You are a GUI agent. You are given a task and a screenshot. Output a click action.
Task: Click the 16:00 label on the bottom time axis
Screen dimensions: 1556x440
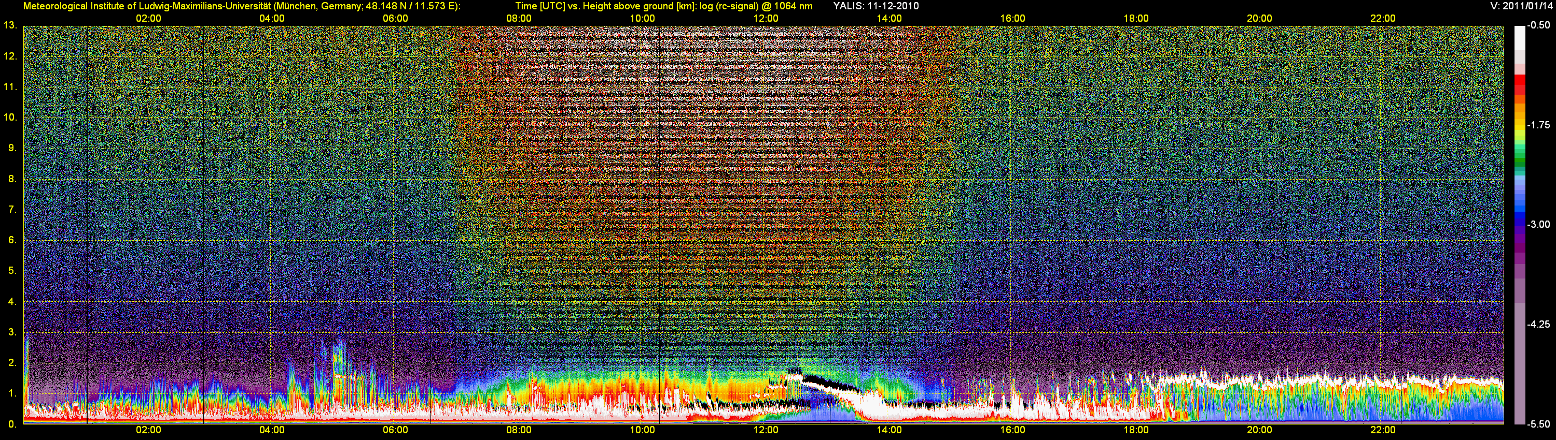pos(1012,430)
